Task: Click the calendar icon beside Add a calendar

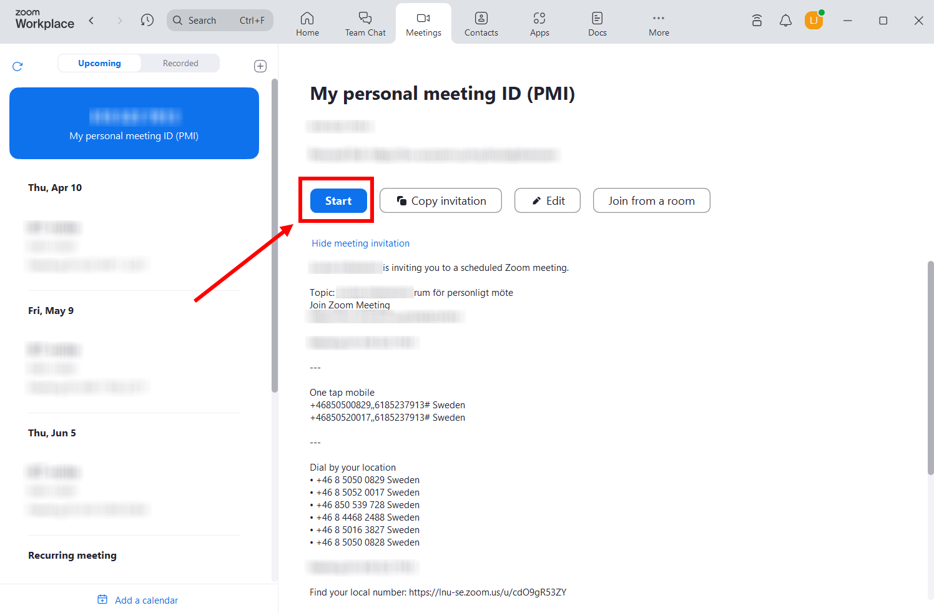Action: 102,599
